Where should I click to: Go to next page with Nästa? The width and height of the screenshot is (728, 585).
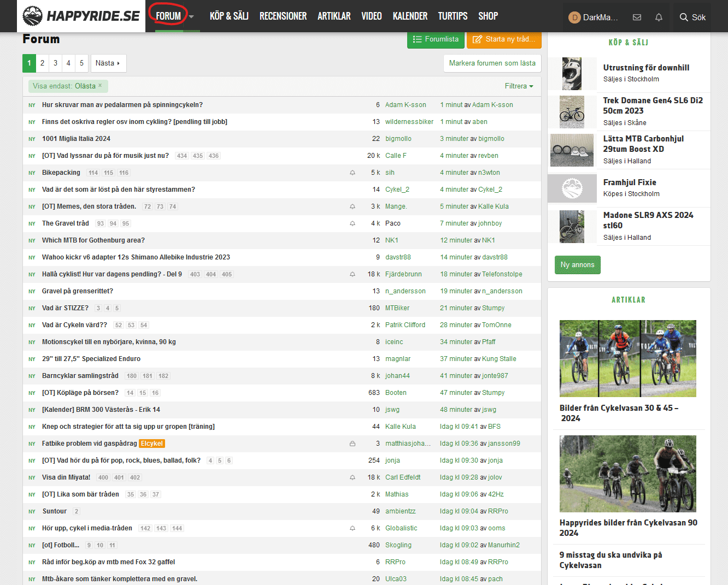coord(108,63)
